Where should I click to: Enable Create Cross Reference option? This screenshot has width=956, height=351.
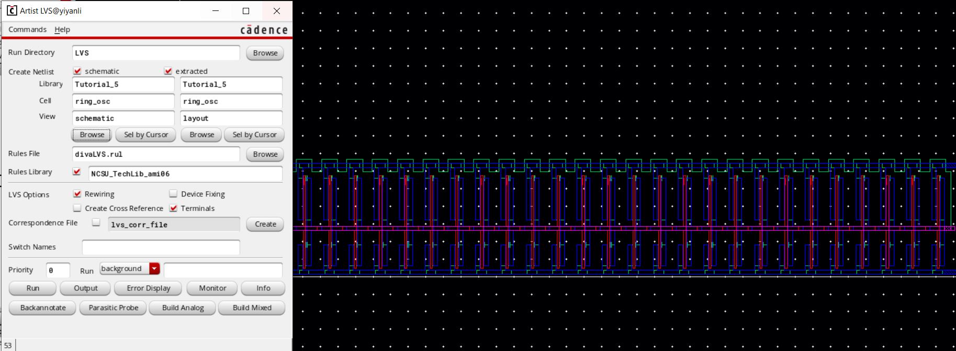(77, 208)
